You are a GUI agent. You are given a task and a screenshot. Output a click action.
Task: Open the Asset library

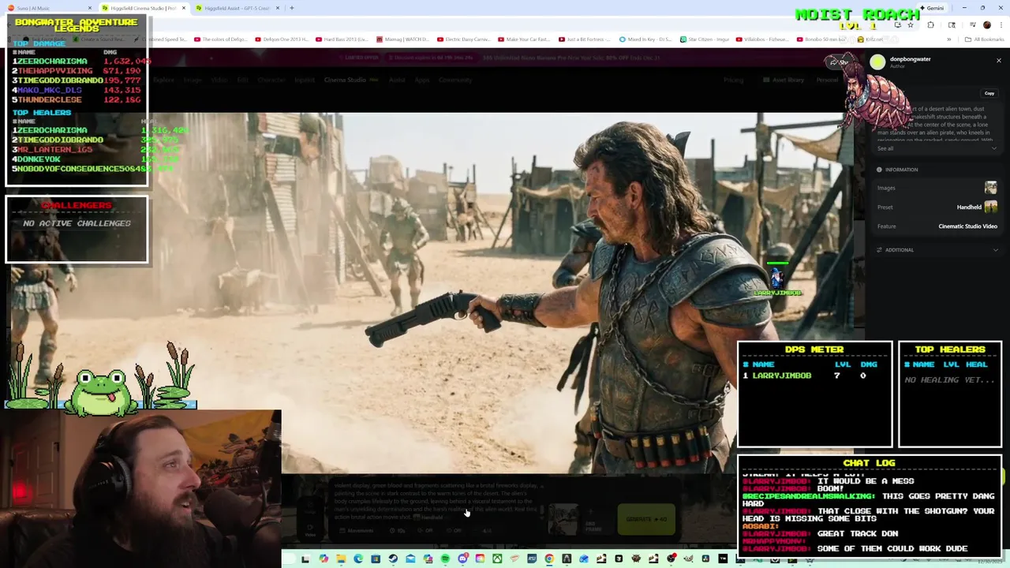point(784,80)
